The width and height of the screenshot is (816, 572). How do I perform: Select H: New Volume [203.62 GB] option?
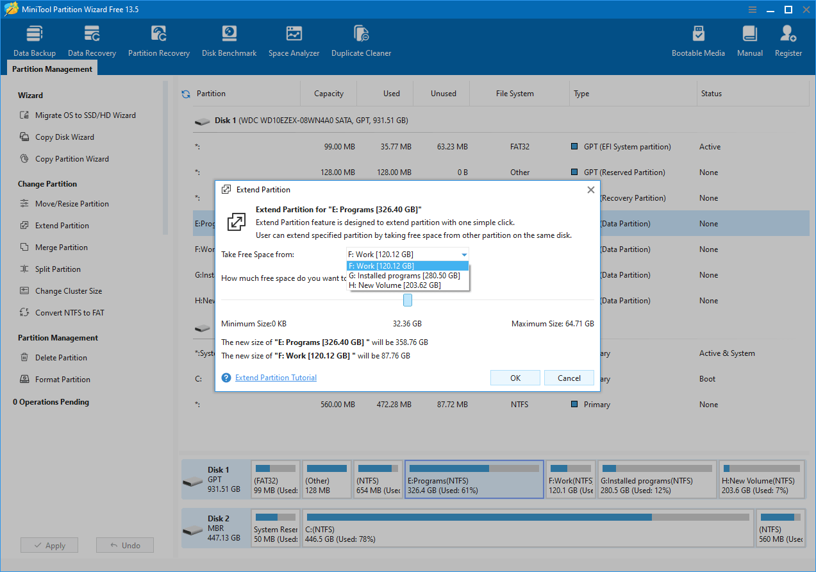[x=408, y=285]
